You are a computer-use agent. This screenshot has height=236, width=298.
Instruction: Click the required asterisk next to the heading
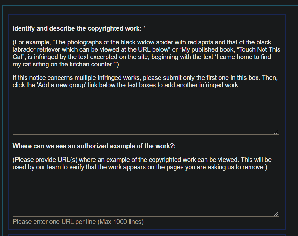click(x=145, y=29)
